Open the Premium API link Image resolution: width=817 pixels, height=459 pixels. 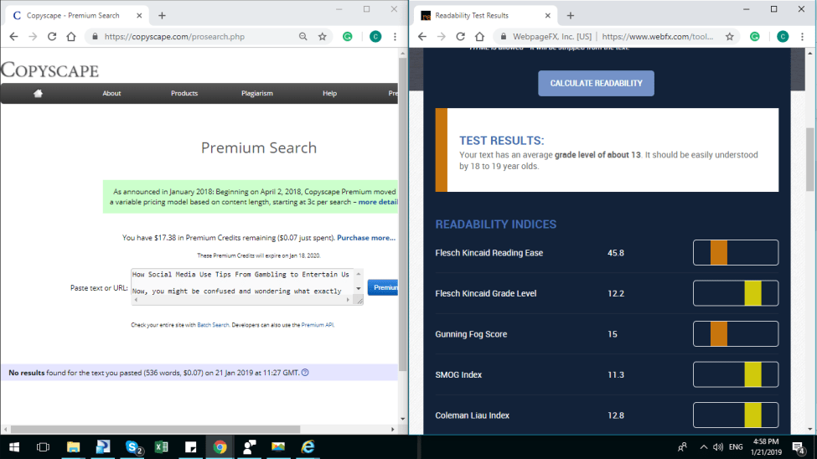(x=318, y=325)
